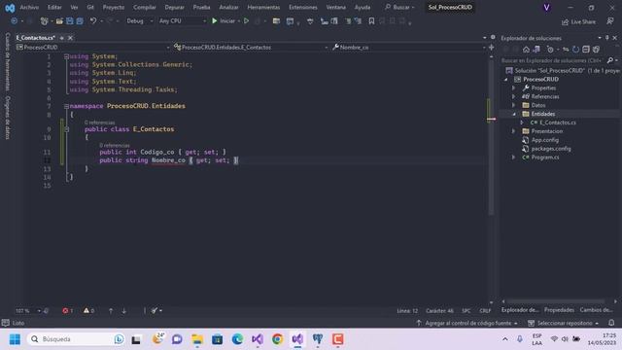Click Start Without Debugging outlined play icon

click(246, 20)
